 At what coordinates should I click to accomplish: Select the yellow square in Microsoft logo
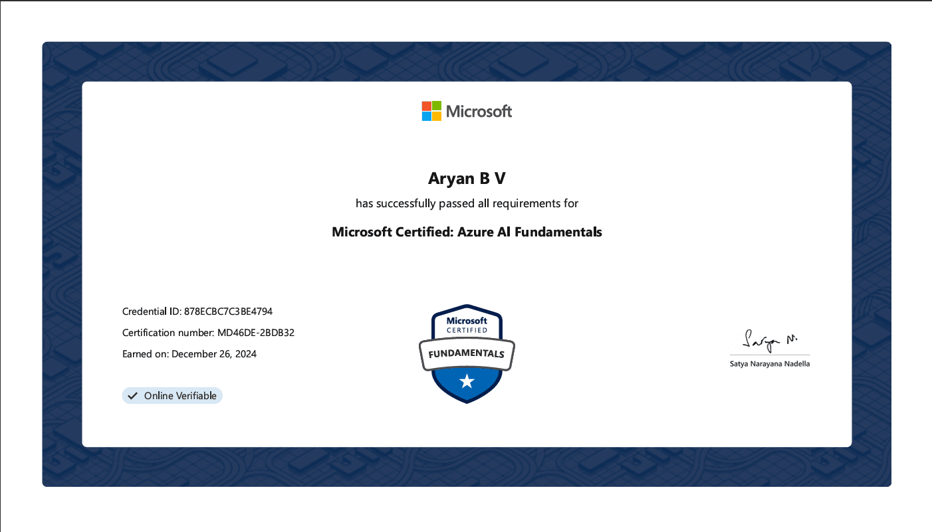[437, 116]
